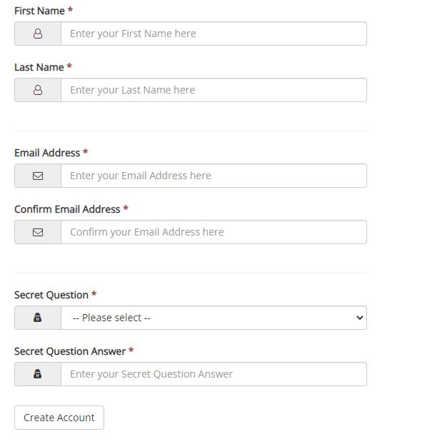This screenshot has width=422, height=444.
Task: Focus the Secret Question Answer input field
Action: (213, 374)
